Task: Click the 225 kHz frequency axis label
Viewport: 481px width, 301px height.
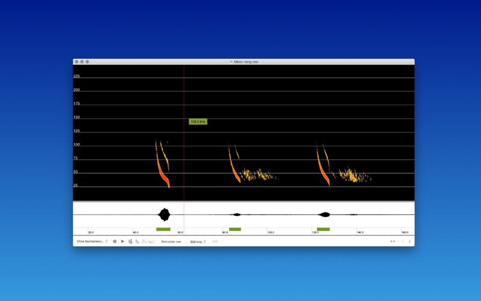Action: coord(76,76)
